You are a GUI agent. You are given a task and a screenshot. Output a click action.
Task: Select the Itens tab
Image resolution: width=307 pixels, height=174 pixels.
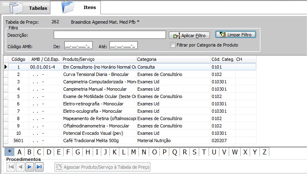tap(90, 7)
